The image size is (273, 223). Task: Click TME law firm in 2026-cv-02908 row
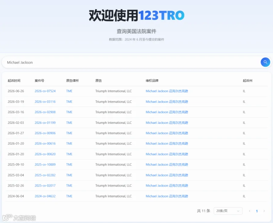click(x=69, y=112)
